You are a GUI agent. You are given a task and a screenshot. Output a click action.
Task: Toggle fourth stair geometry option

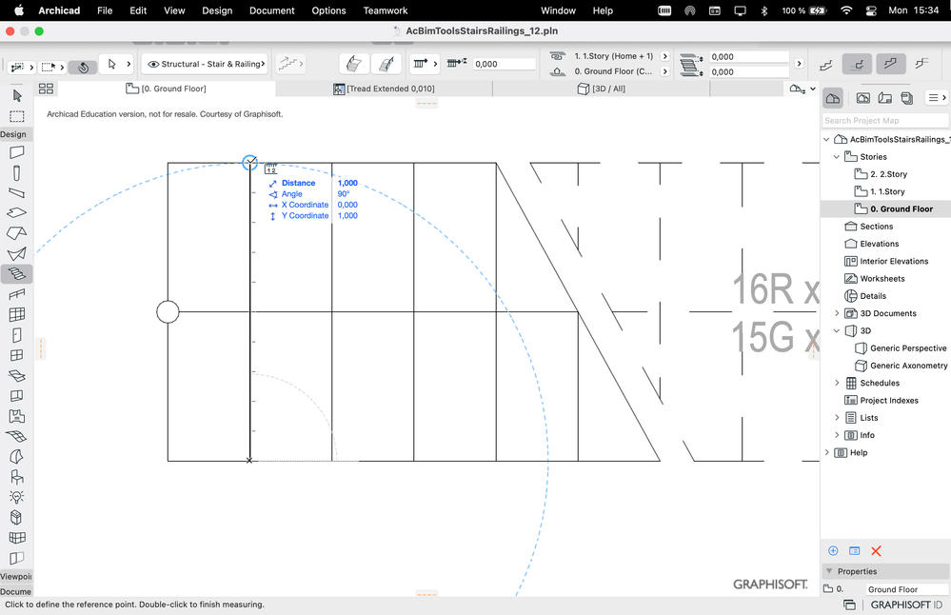tap(921, 64)
